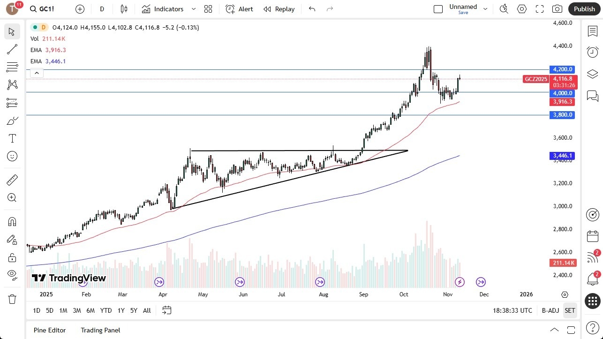The height and width of the screenshot is (339, 603).
Task: Select the Trend Line tool
Action: tap(12, 49)
